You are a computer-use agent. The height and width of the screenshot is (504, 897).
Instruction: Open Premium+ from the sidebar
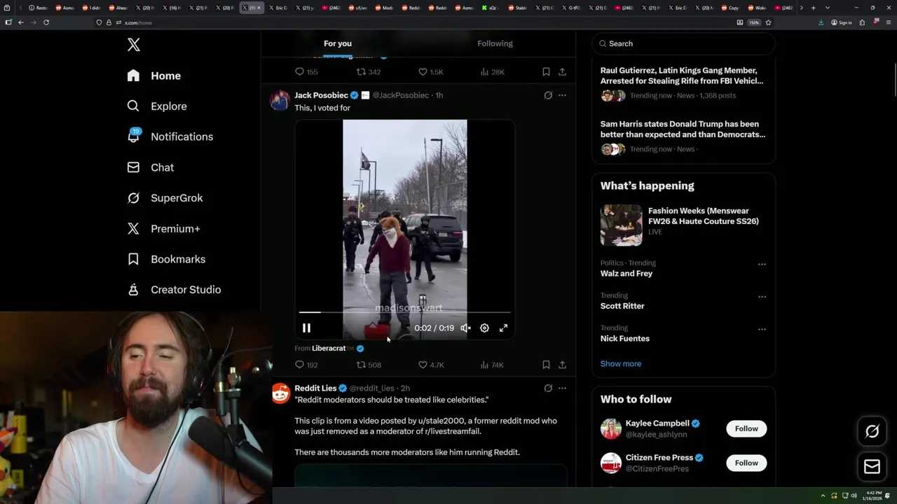163,228
